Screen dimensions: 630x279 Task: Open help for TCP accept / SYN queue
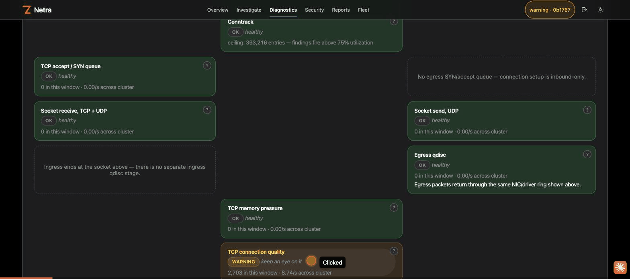(x=207, y=65)
